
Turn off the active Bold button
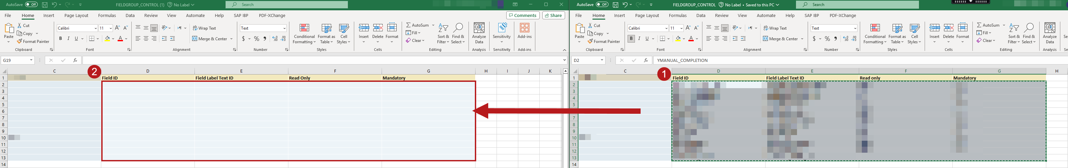point(631,39)
